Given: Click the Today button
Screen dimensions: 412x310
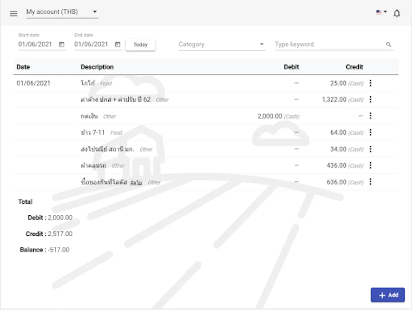Looking at the screenshot, I should pos(140,44).
